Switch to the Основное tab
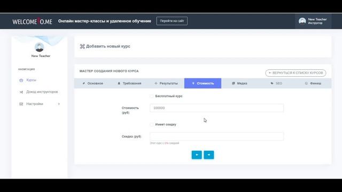Viewport: 342px width, 192px height. pos(92,83)
